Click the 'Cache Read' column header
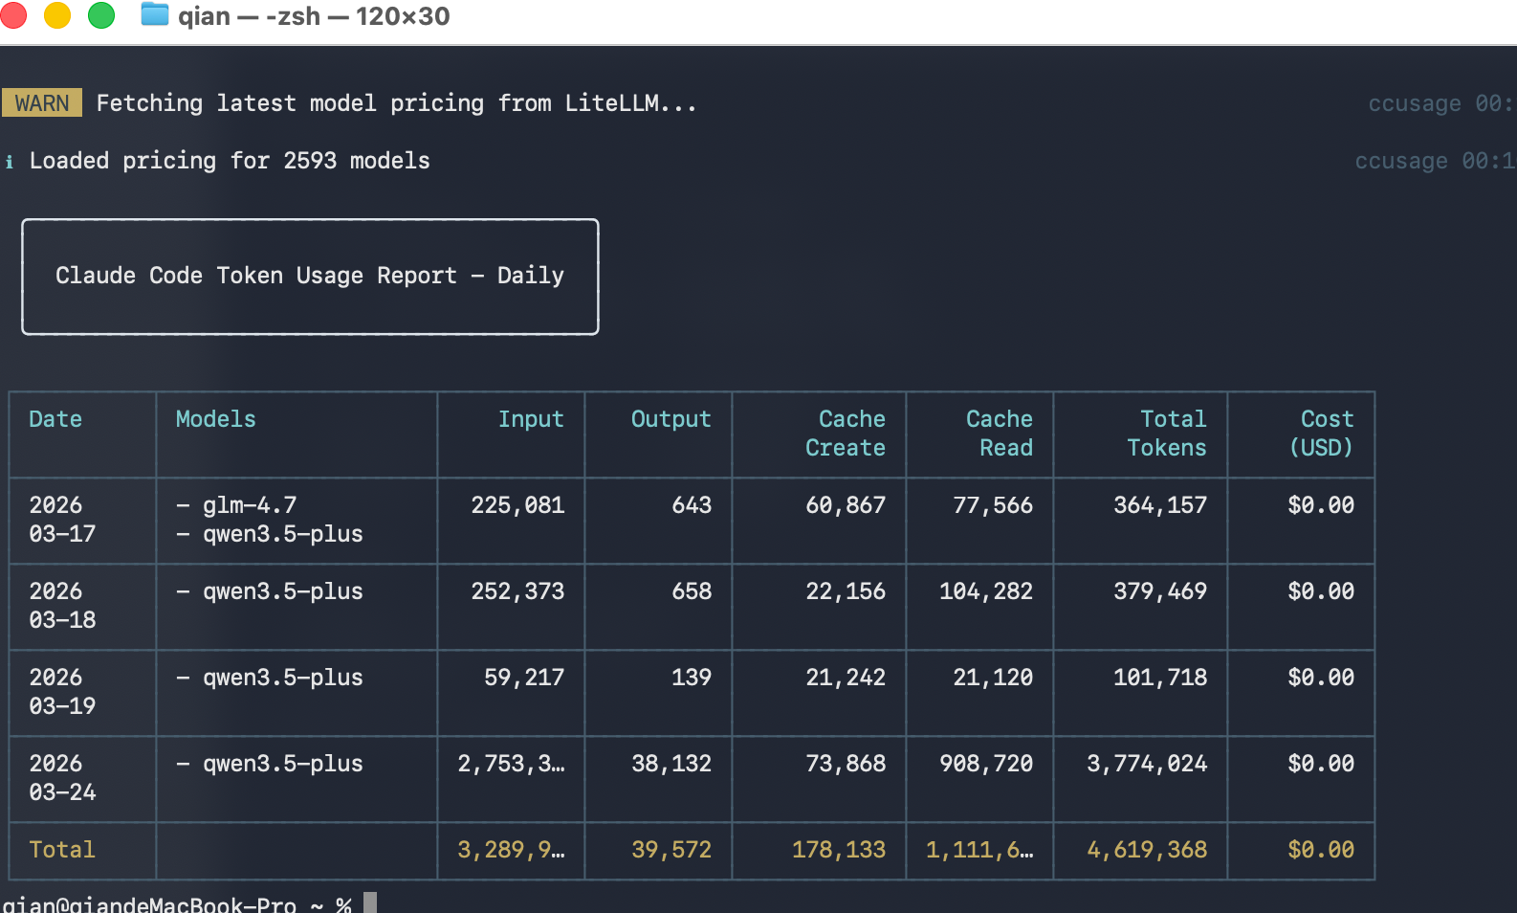This screenshot has width=1517, height=913. click(x=1000, y=434)
